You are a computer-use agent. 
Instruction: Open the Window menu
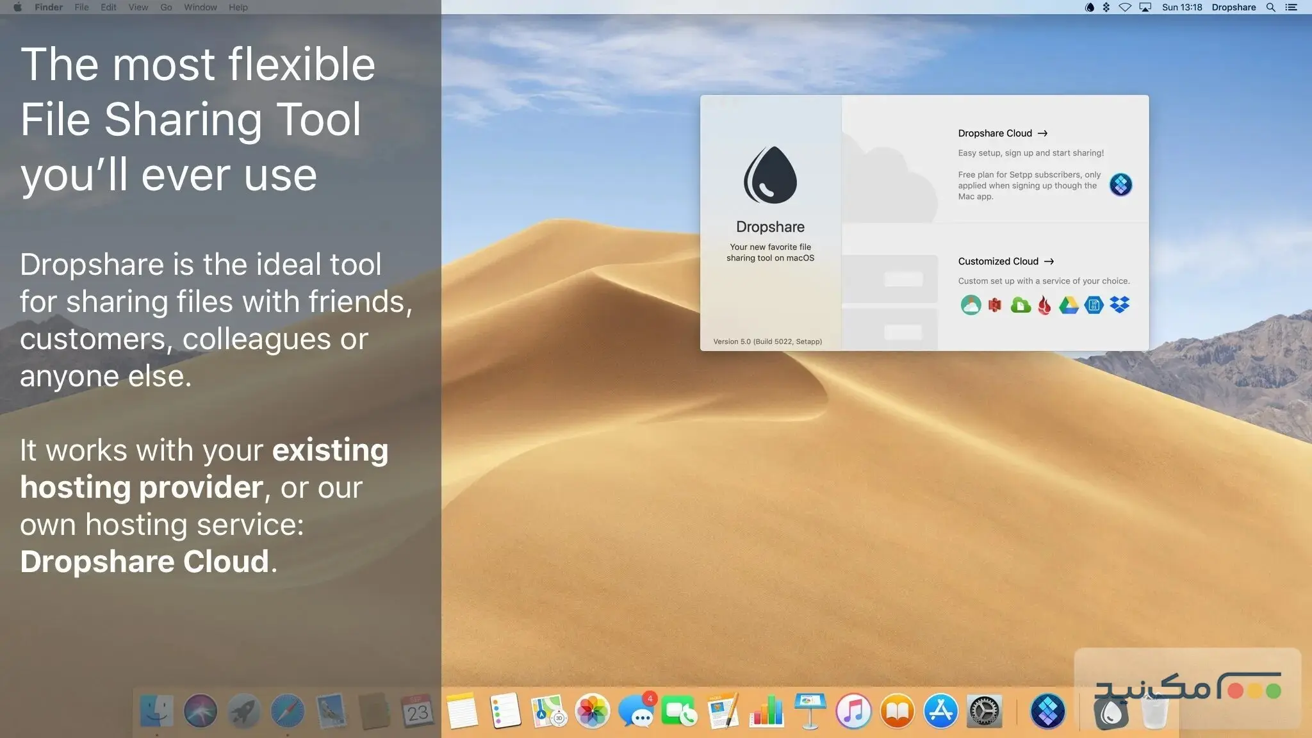200,7
